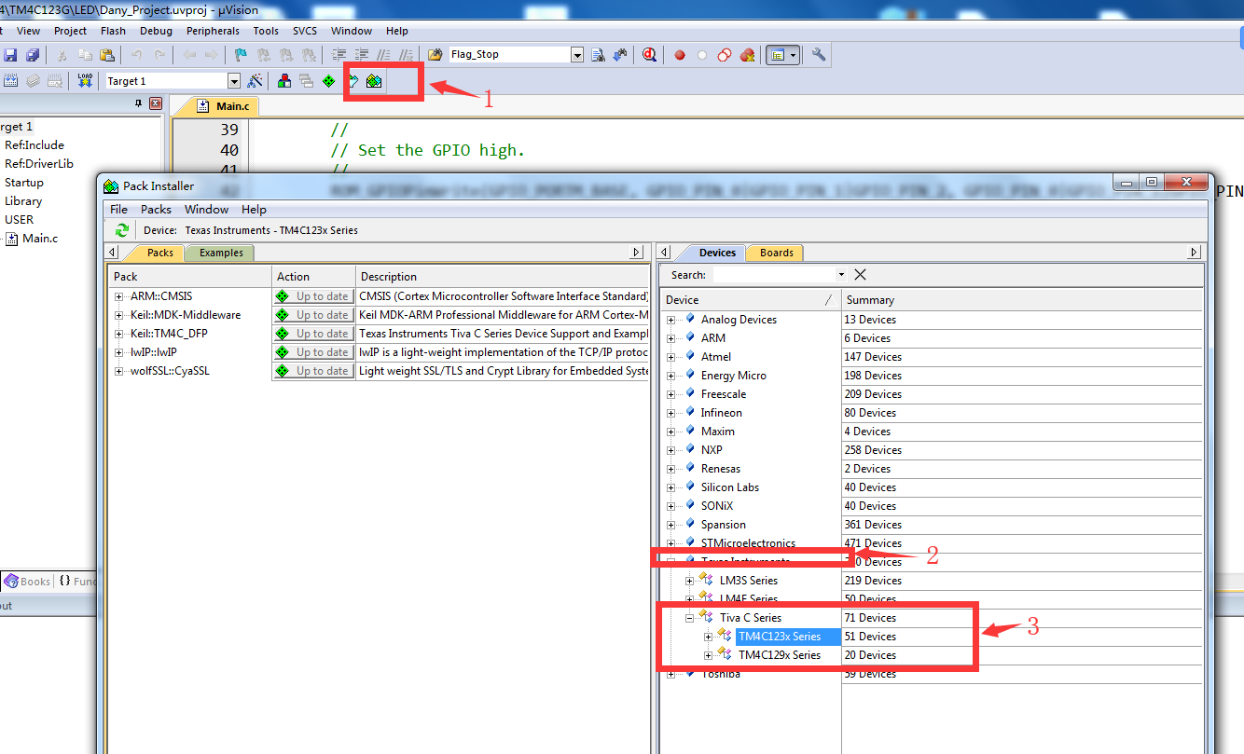Toggle bookmark with the flag icon
This screenshot has height=754, width=1244.
pyautogui.click(x=241, y=55)
